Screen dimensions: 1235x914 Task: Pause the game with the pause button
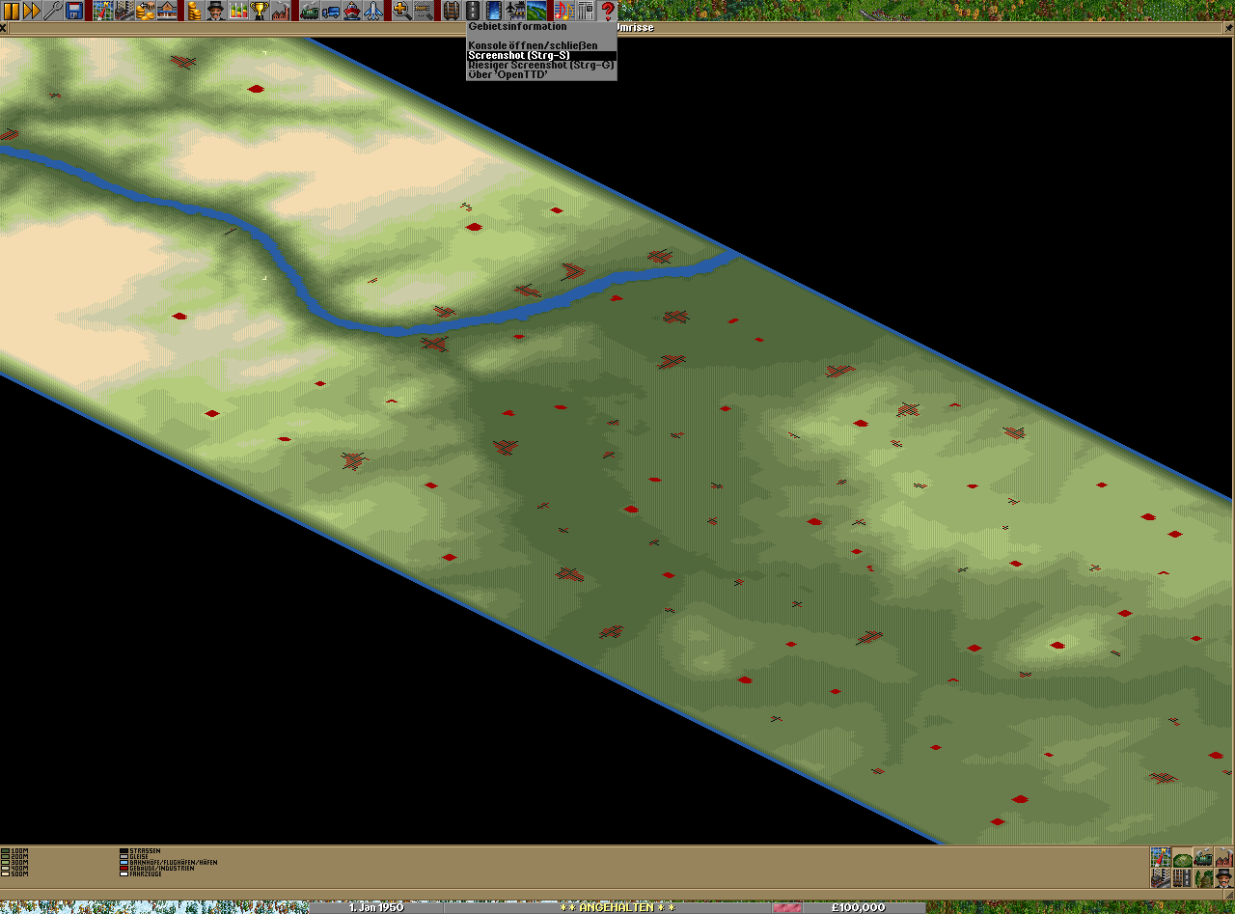[11, 11]
